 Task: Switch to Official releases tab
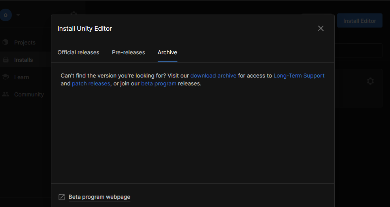point(78,52)
